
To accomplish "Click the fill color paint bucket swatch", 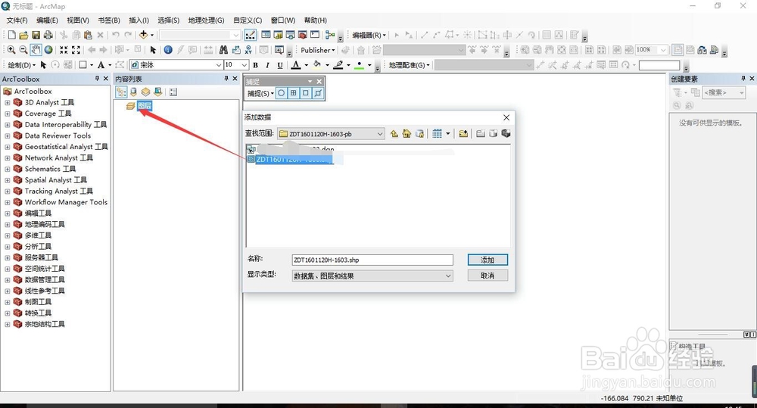I will 317,65.
